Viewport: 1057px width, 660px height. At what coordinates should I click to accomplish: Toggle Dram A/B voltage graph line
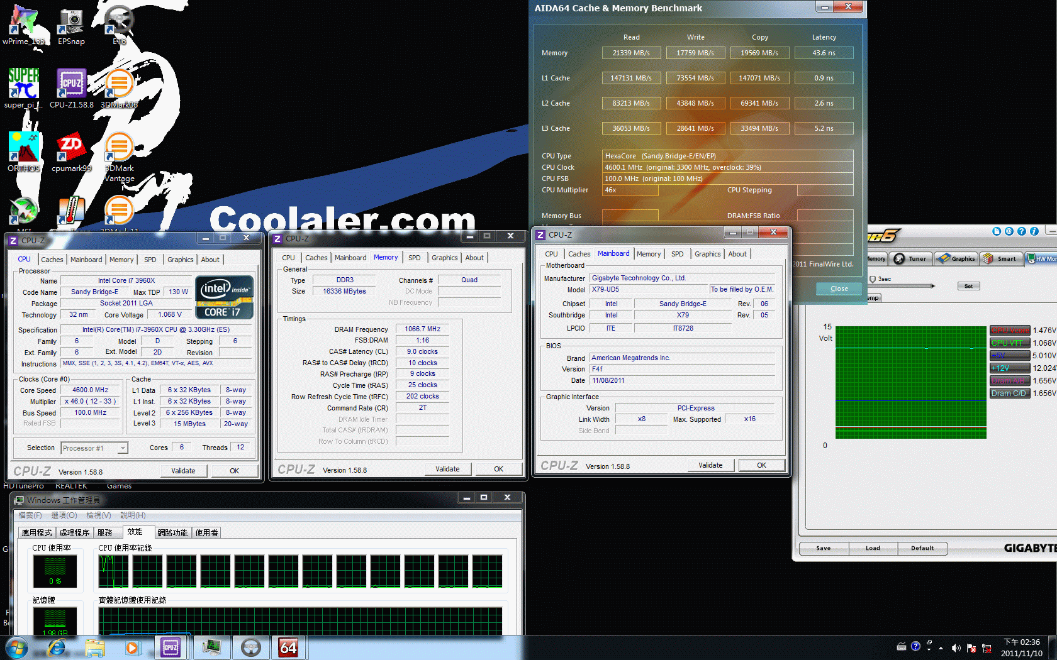tap(1010, 381)
